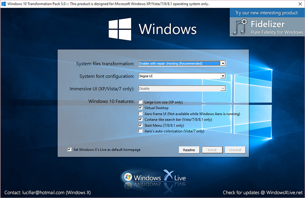
Task: Select the Enable with repair checking combo box
Action: [x=182, y=64]
